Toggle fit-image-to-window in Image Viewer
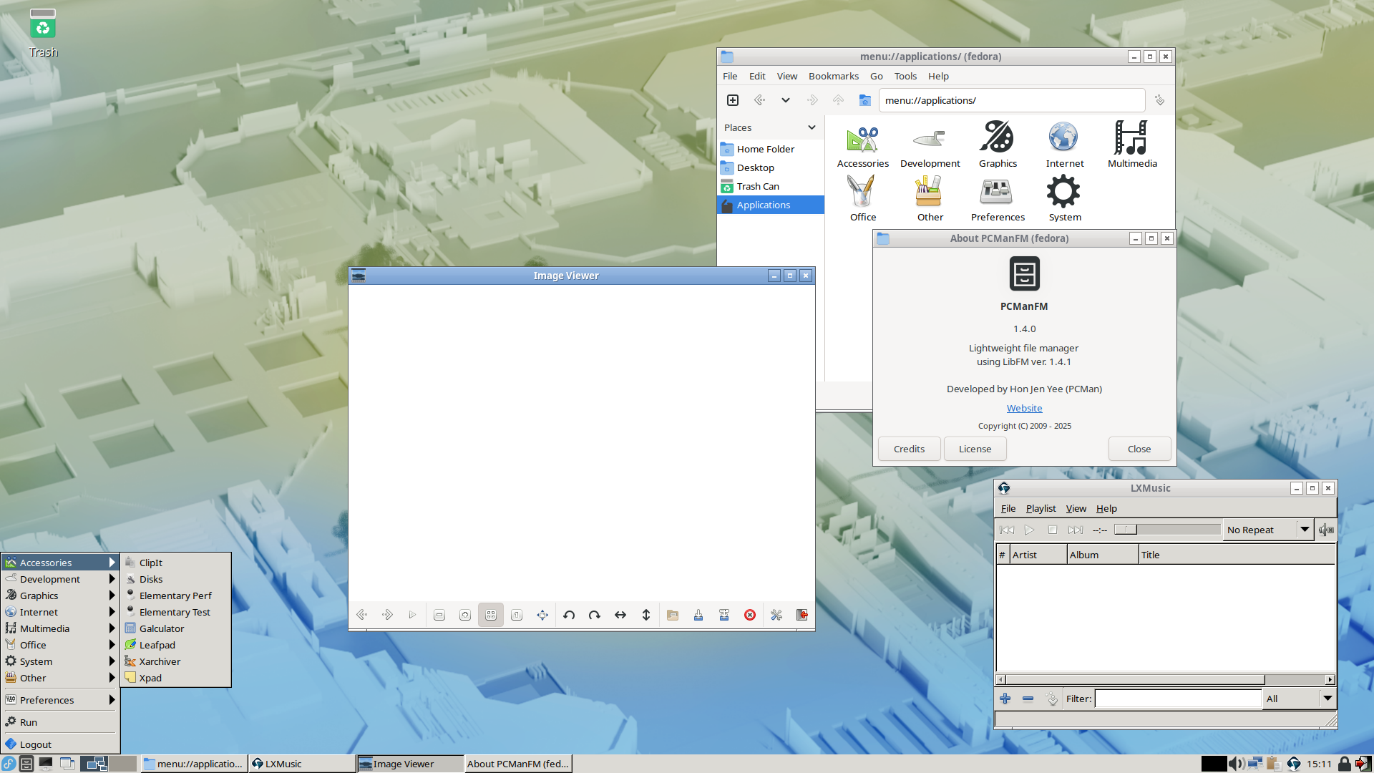Viewport: 1374px width, 773px height. (x=491, y=615)
